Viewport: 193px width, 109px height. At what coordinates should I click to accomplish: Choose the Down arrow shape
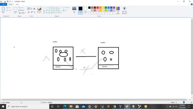point(44,12)
